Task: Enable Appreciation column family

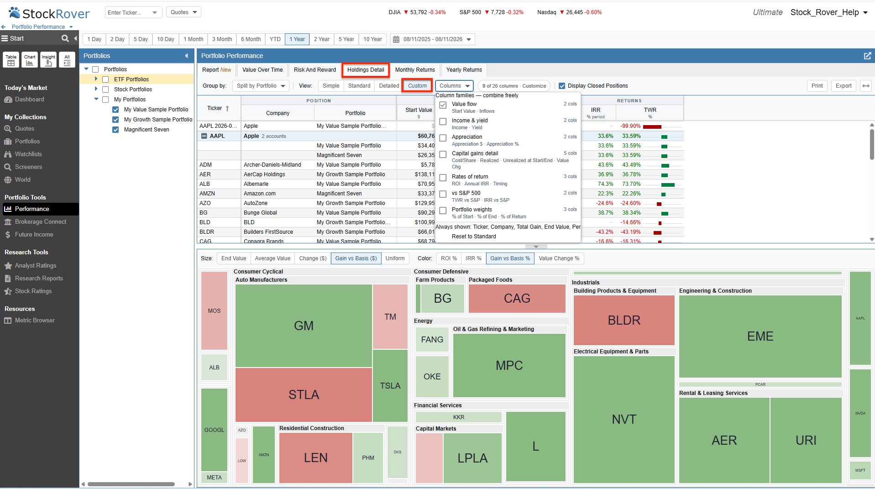Action: (x=443, y=138)
